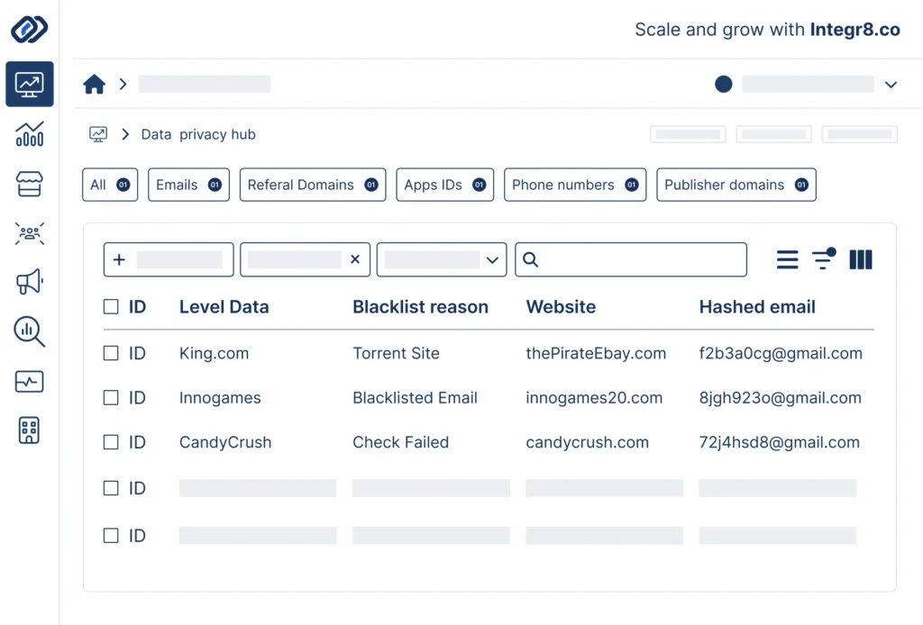Toggle the select-all header checkbox
This screenshot has height=625, width=923.
111,306
